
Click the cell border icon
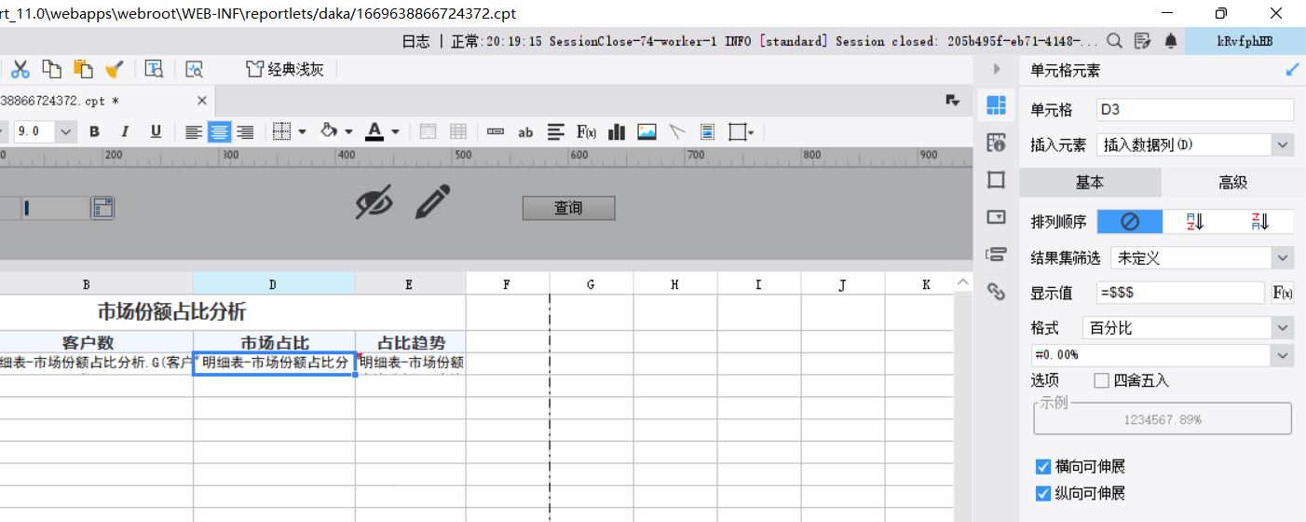(282, 132)
